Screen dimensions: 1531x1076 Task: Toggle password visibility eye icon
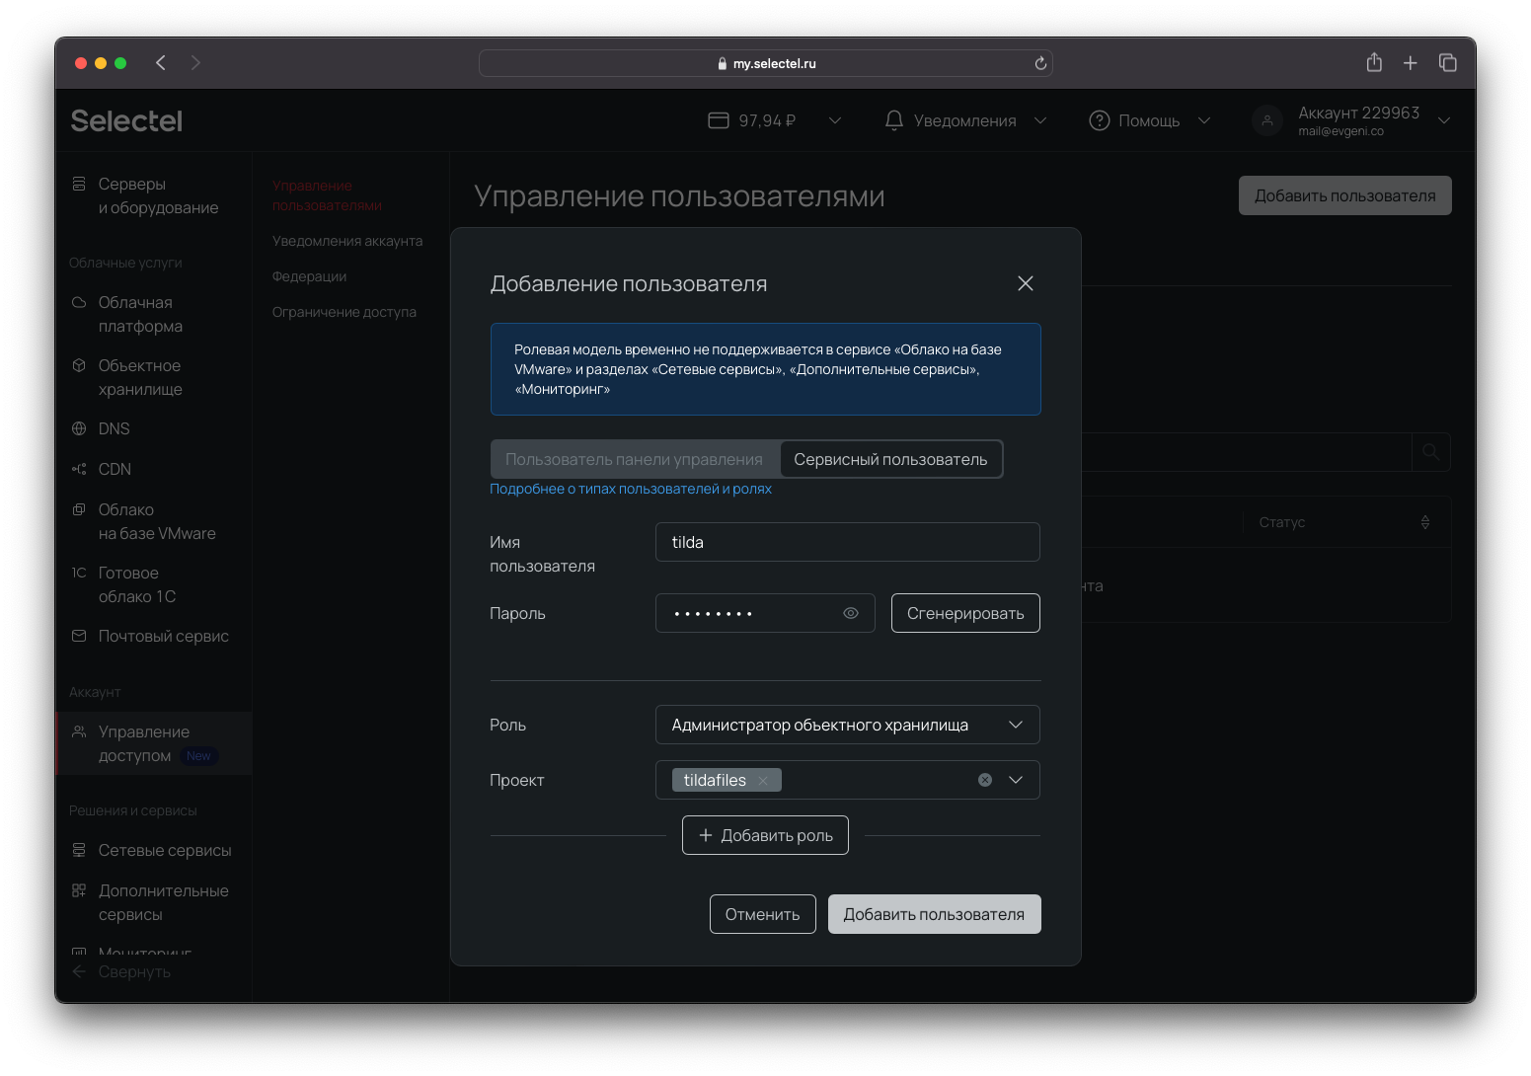[851, 613]
